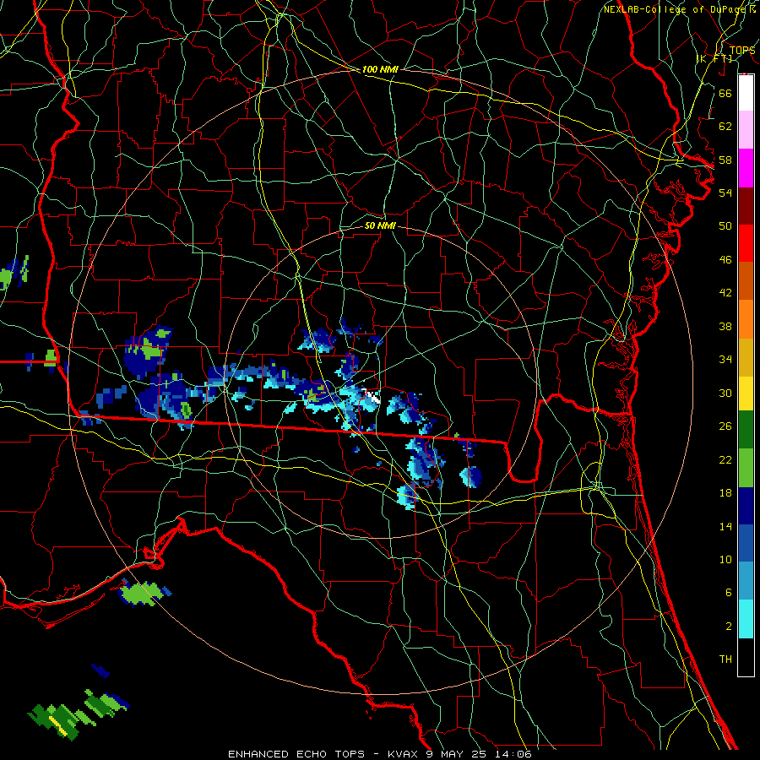Click the '18' legend value
Viewport: 760px width, 760px height.
(x=725, y=493)
